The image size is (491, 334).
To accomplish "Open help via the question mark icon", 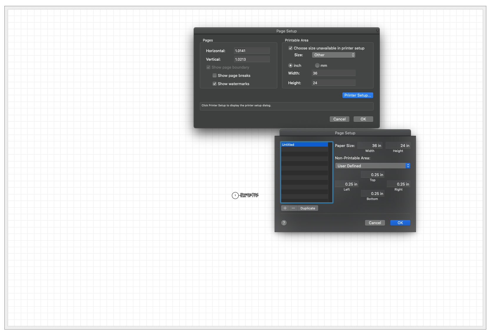I will [x=283, y=223].
